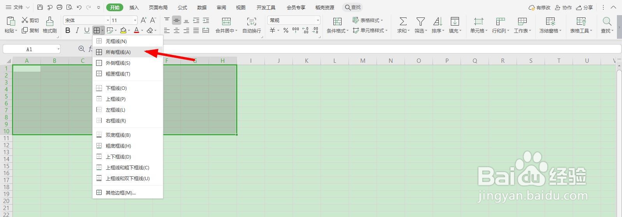Click the Cut (剪切) scissors button

tap(30, 20)
